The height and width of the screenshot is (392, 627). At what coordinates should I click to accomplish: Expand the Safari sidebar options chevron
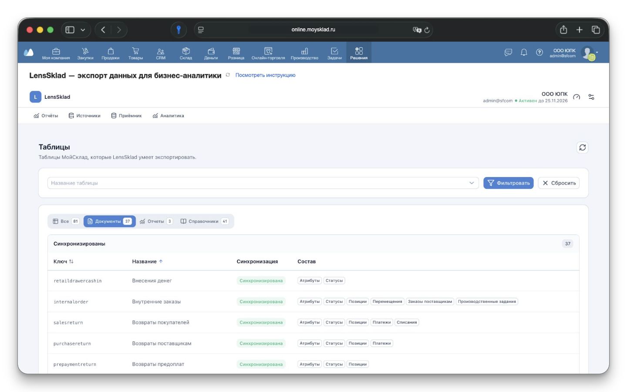pos(83,30)
